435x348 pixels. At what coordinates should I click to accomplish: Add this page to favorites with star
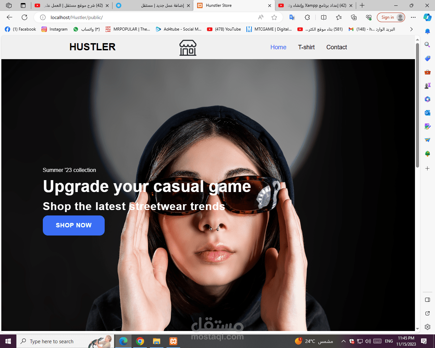point(274,17)
